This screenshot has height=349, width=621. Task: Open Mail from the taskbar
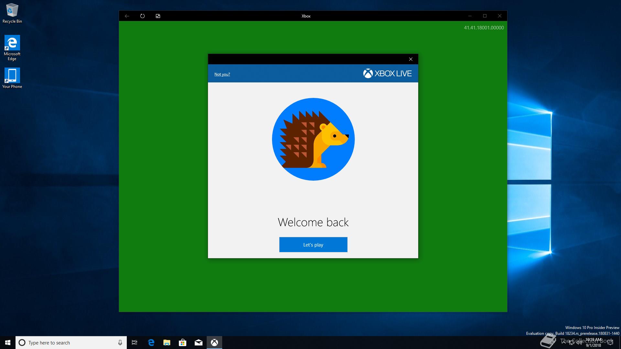(199, 343)
